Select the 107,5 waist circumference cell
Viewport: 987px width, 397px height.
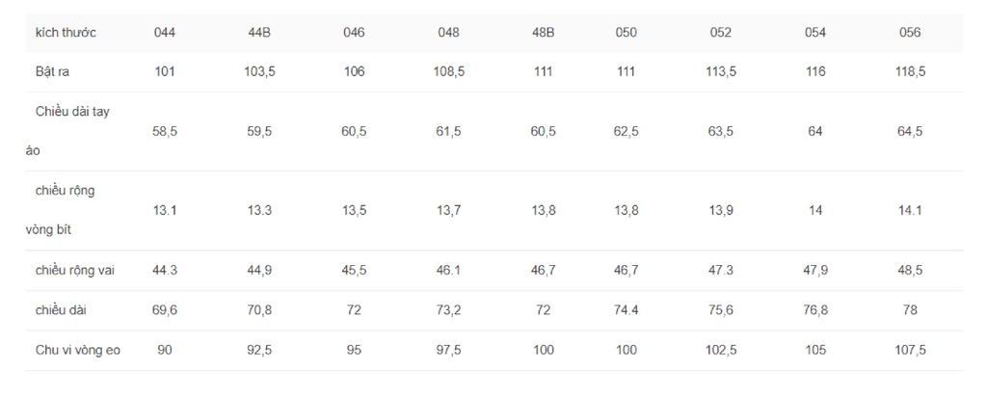pos(910,351)
